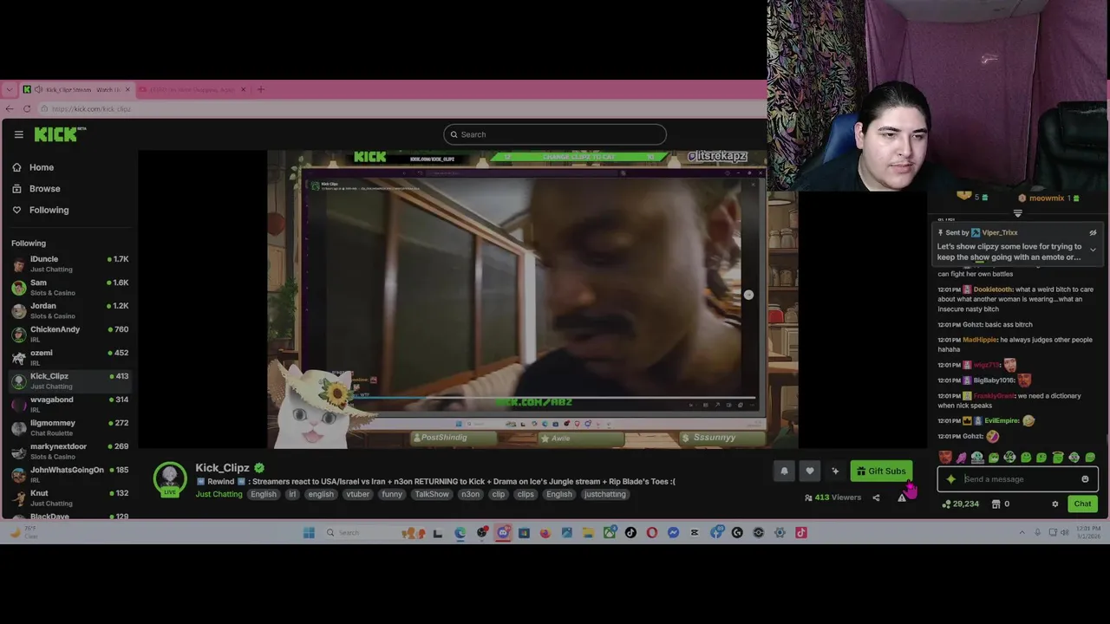
Task: Open Browse in sidebar
Action: 36,188
